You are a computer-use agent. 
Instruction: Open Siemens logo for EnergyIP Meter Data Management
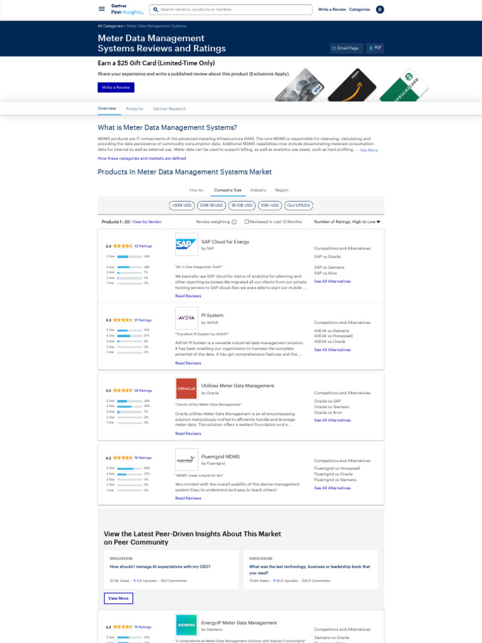click(x=186, y=625)
